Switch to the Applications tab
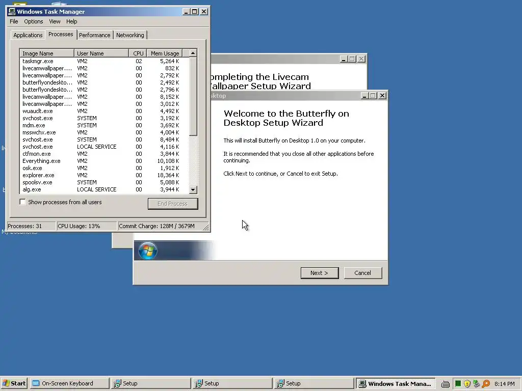The height and width of the screenshot is (391, 522). 28,35
